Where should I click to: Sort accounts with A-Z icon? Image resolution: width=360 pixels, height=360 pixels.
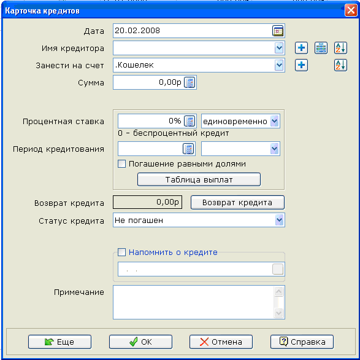(x=340, y=65)
